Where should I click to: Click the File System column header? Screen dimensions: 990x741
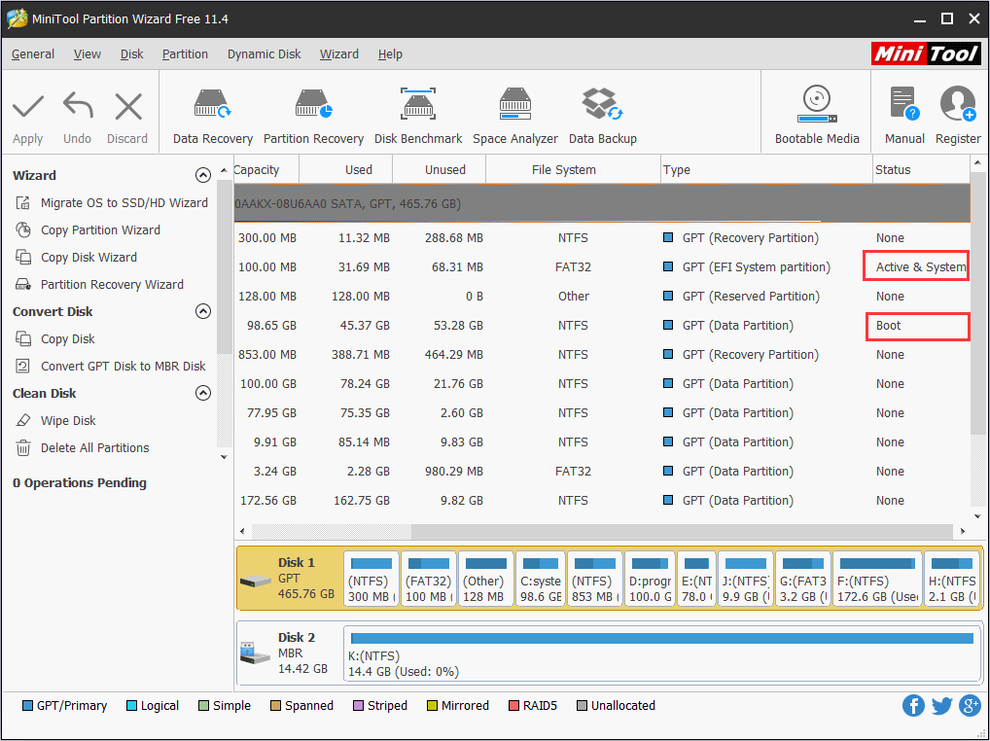point(564,170)
